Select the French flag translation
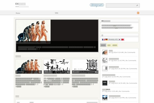 pos(103,39)
